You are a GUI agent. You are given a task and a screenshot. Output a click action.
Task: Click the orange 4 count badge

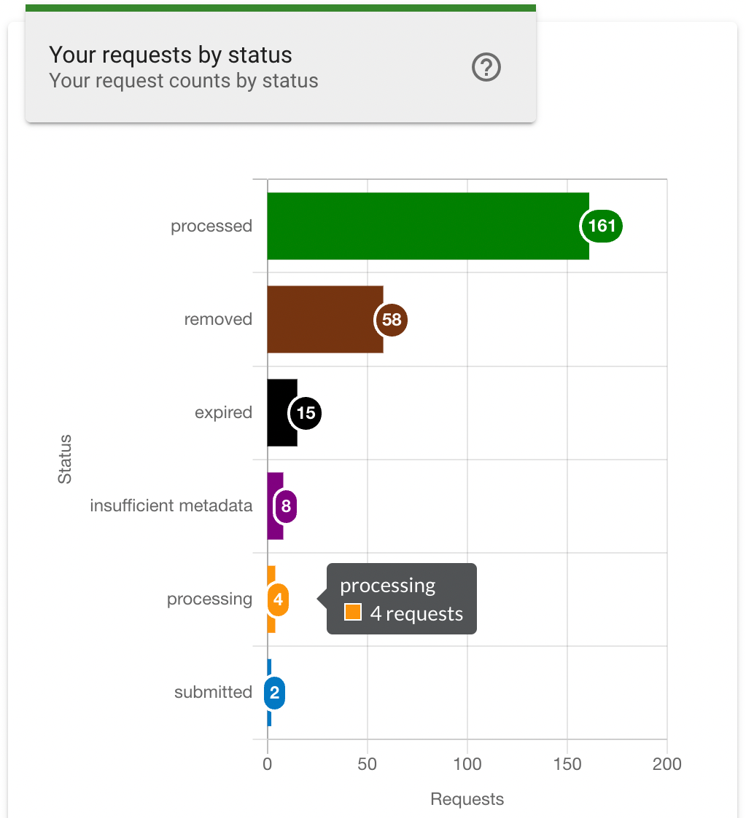[x=277, y=599]
